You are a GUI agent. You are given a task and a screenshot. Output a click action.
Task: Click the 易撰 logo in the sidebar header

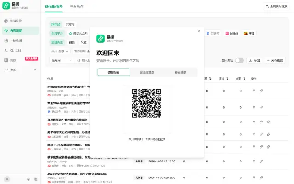[x=6, y=6]
